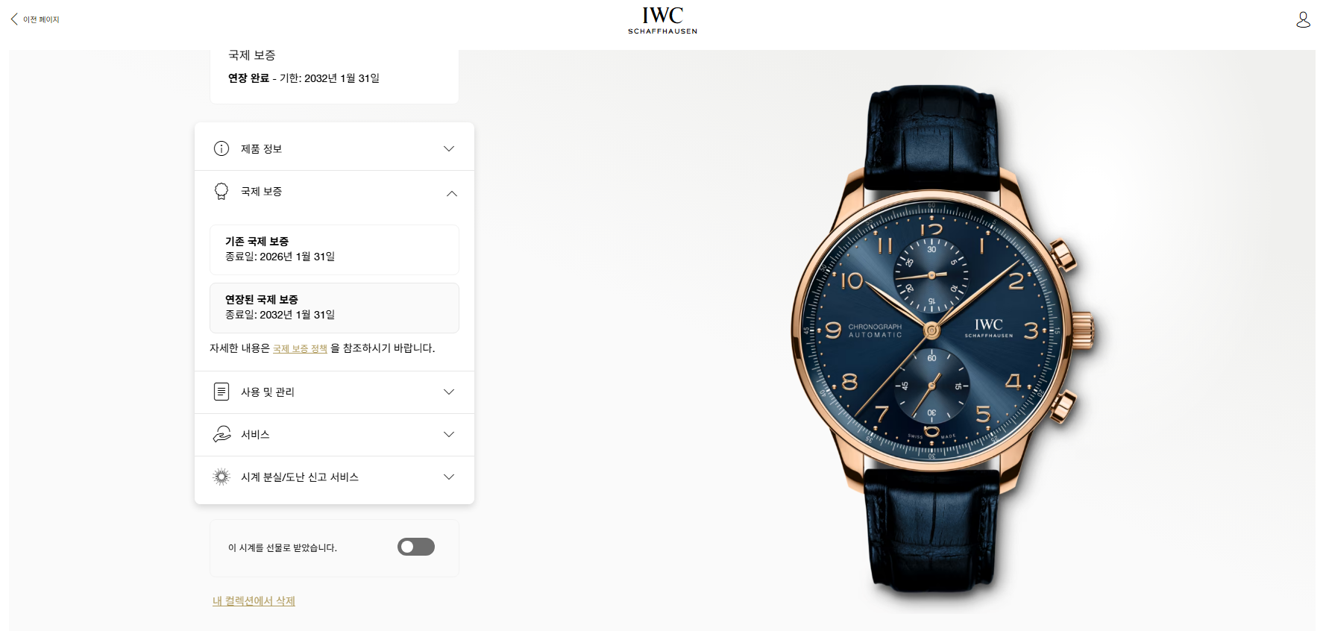
Task: Click the warranty ribbon badge icon
Action: coord(221,192)
